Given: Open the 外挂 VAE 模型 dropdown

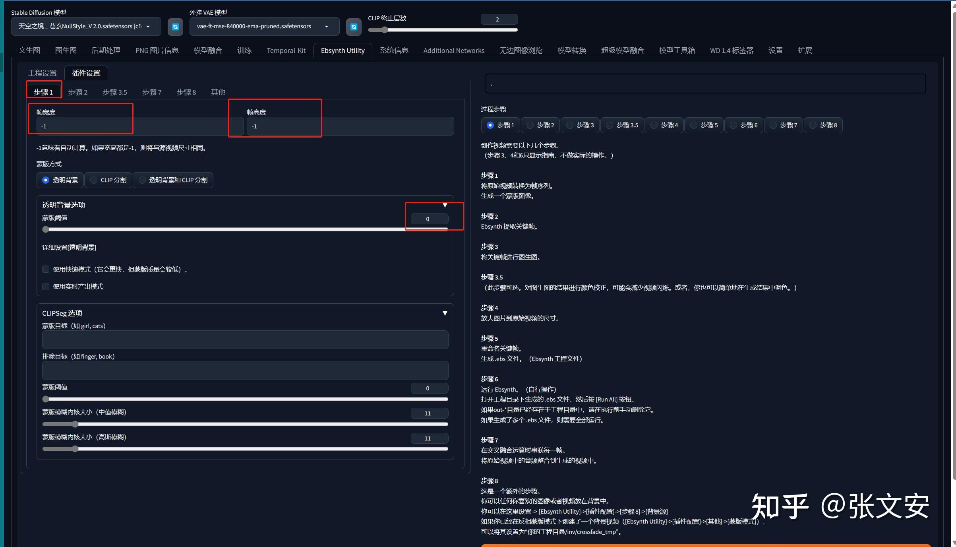Looking at the screenshot, I should (326, 26).
